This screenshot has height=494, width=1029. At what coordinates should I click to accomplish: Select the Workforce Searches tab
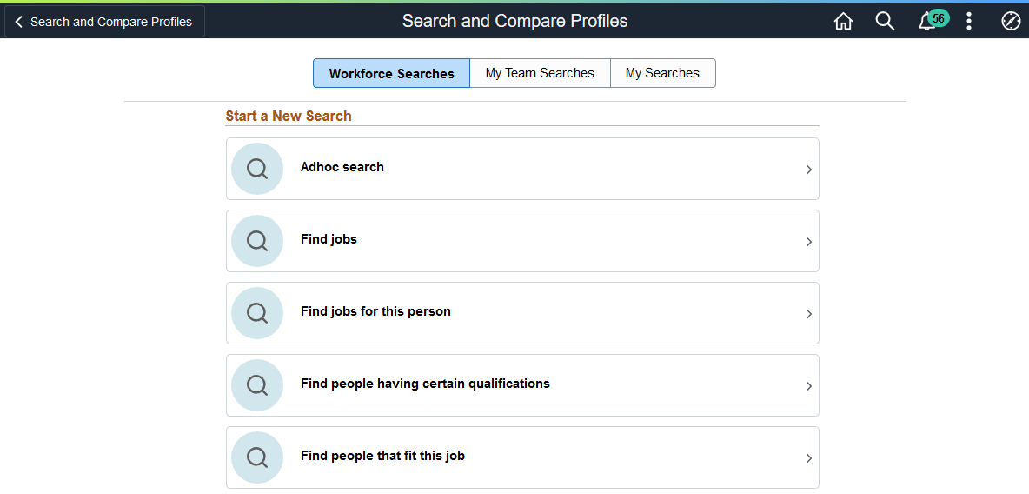391,73
